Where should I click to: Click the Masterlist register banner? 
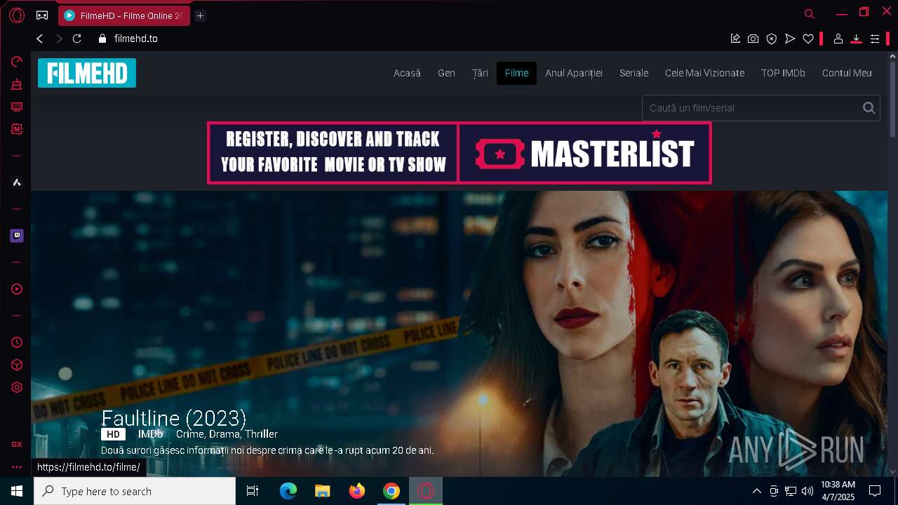point(460,153)
